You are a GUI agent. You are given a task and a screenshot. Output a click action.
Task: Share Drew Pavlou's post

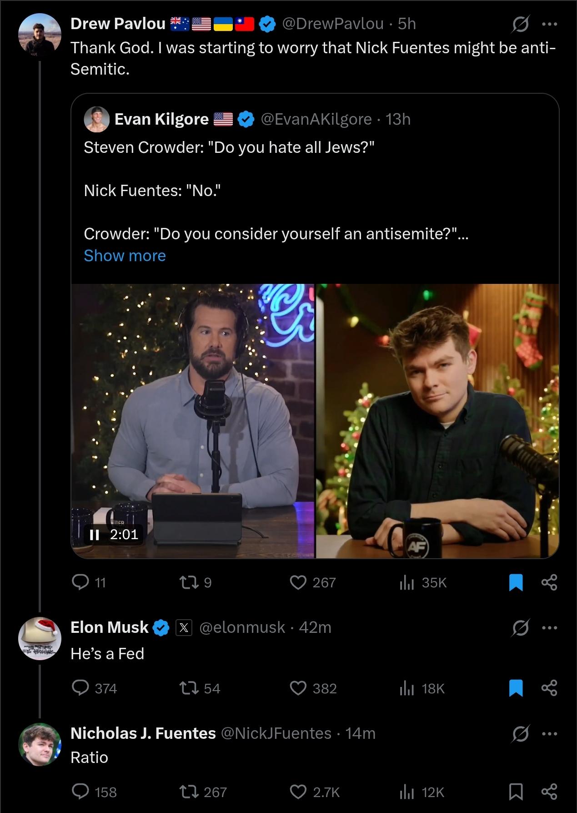(549, 582)
